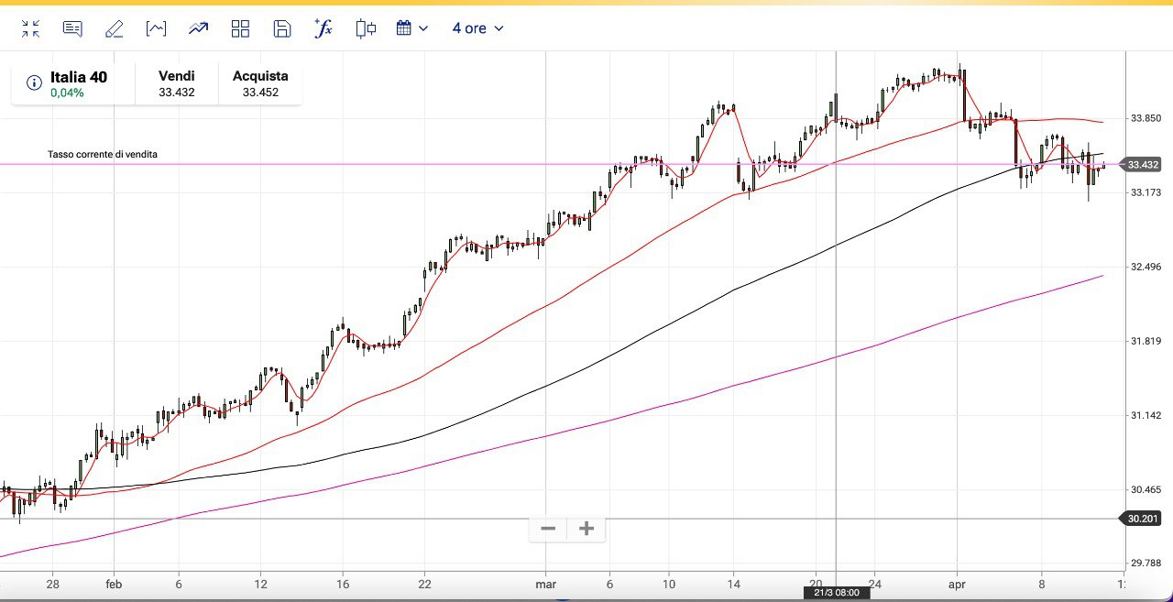Select the pencil drawing tool
Viewport: 1173px width, 602px height.
pos(114,28)
